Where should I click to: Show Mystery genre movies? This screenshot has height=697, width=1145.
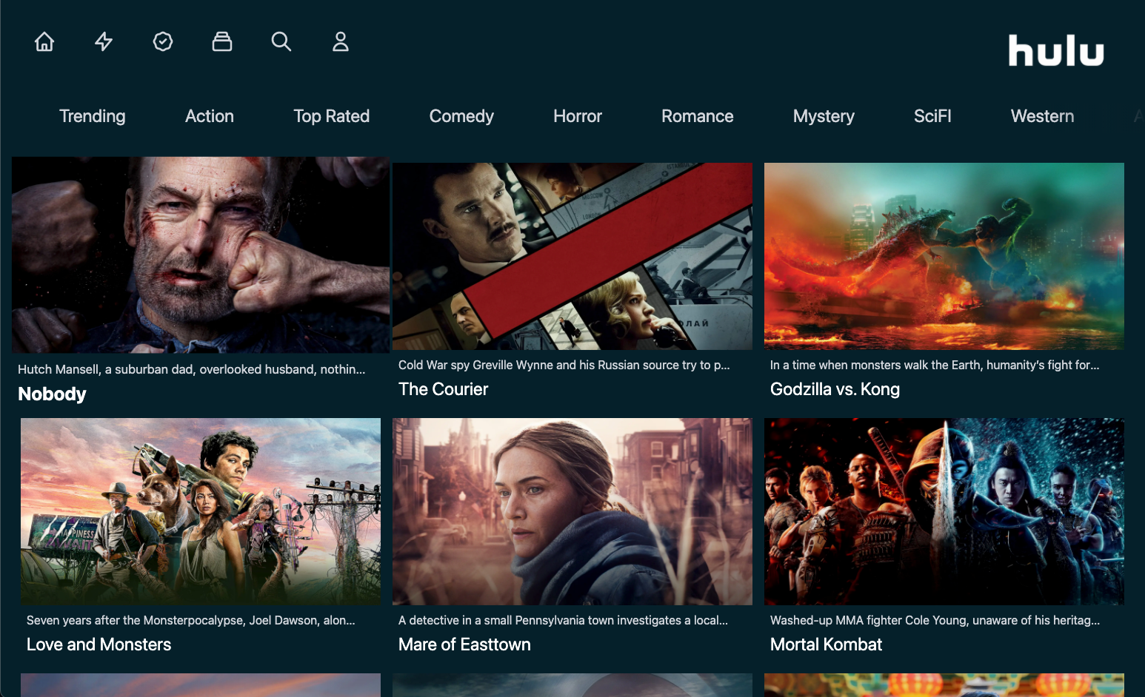pyautogui.click(x=824, y=116)
